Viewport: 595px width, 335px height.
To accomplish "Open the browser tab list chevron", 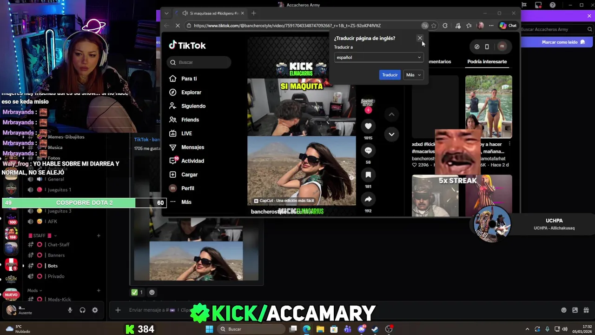I will click(166, 13).
